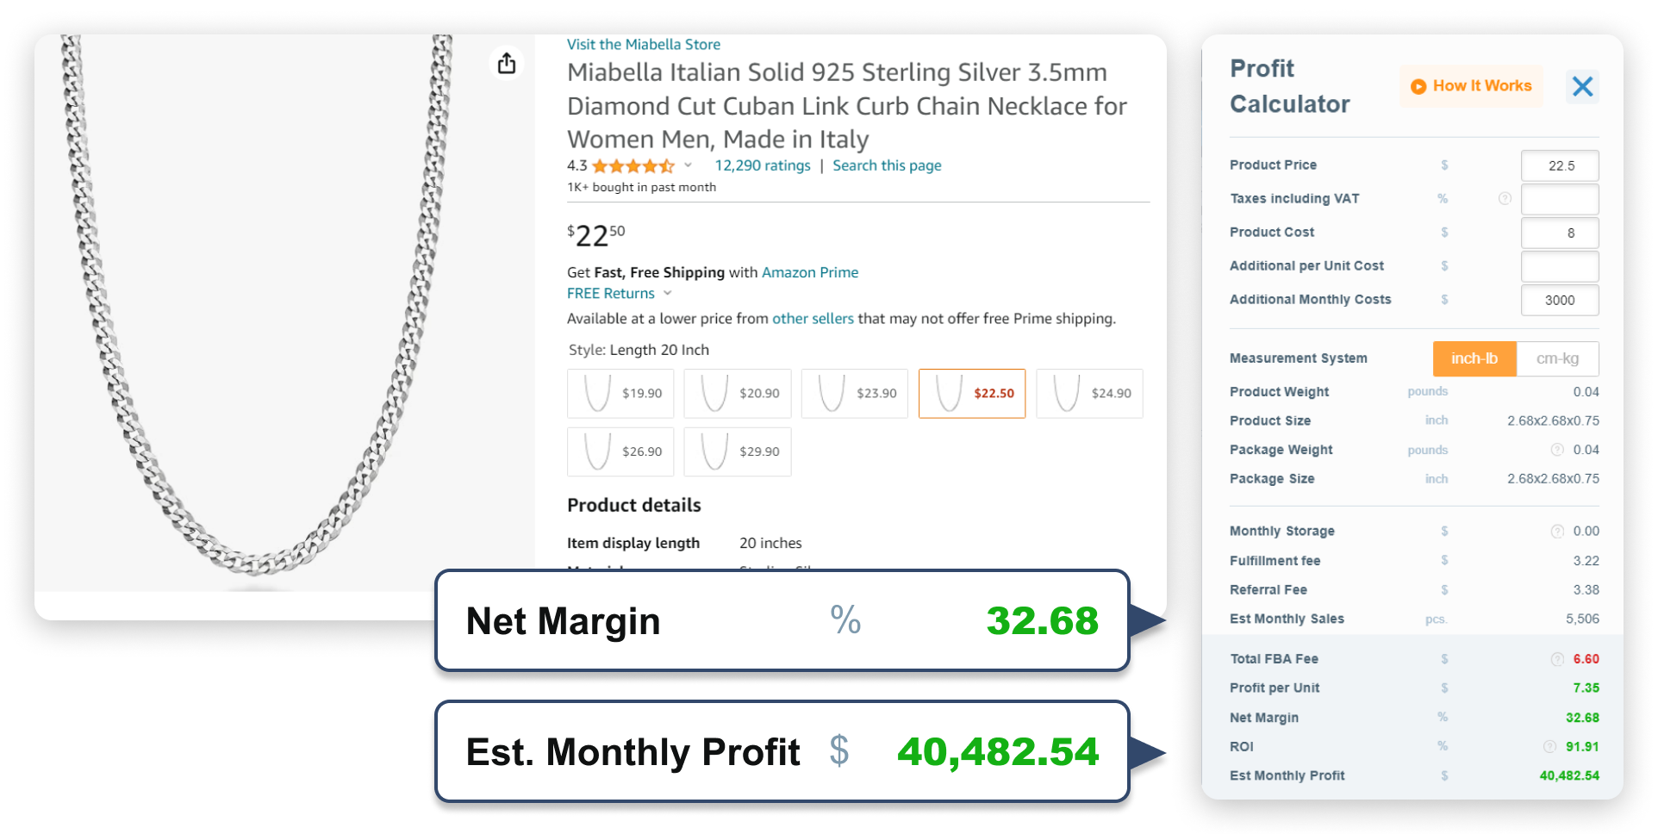Click the Search this page link
The image size is (1658, 834).
pyautogui.click(x=887, y=165)
